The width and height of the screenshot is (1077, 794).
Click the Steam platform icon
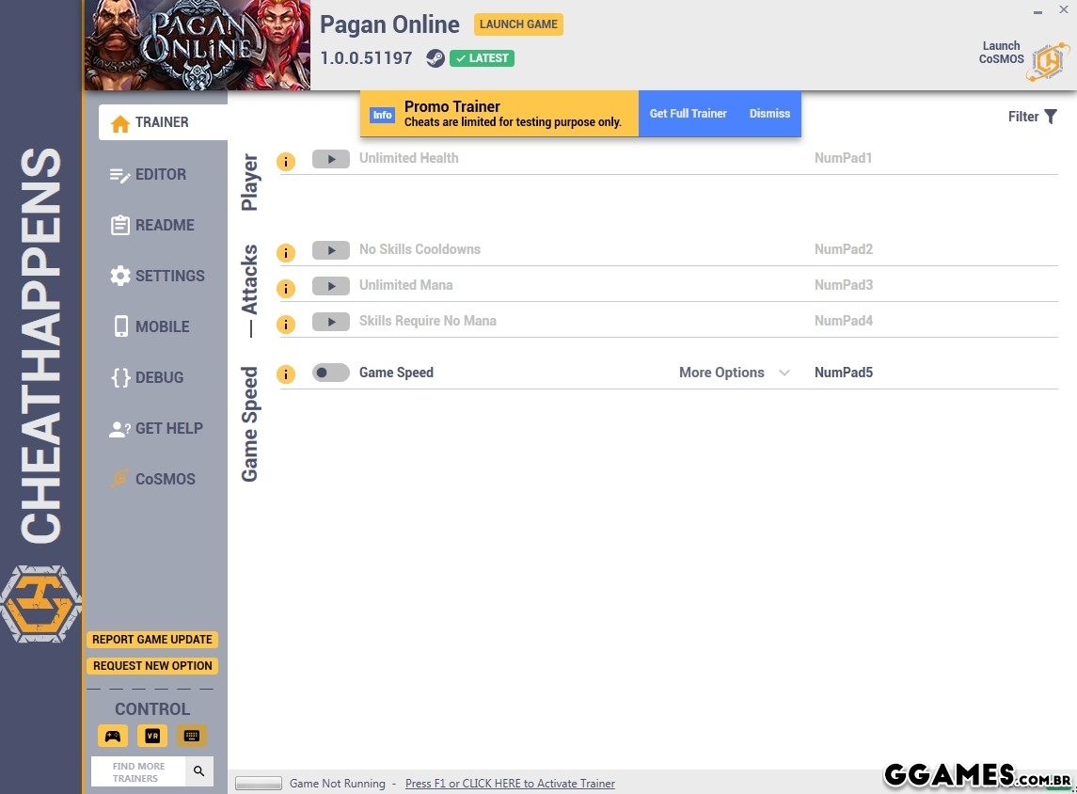[x=435, y=58]
